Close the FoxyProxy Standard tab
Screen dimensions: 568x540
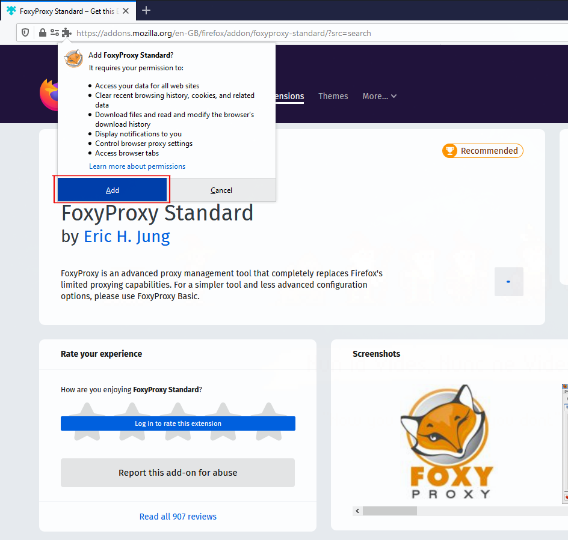[126, 11]
